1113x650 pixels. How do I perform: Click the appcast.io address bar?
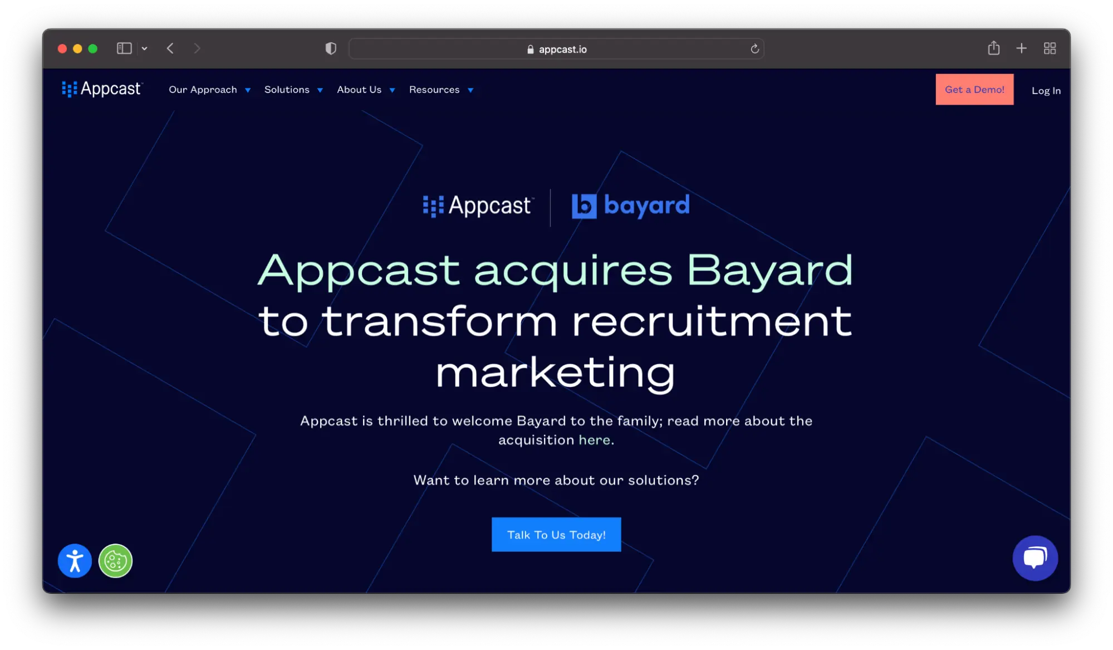pos(557,49)
